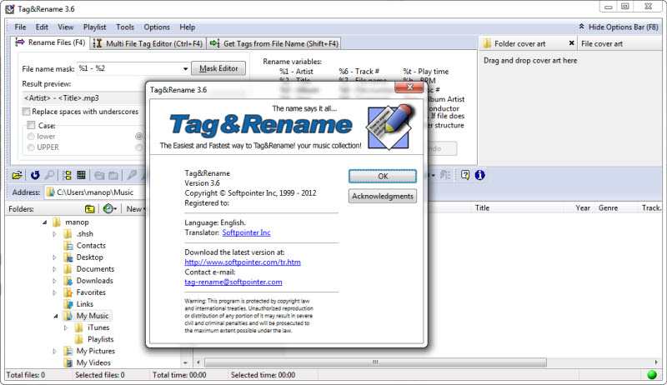The height and width of the screenshot is (385, 667).
Task: Click the question mark help toolbar icon
Action: click(x=465, y=175)
